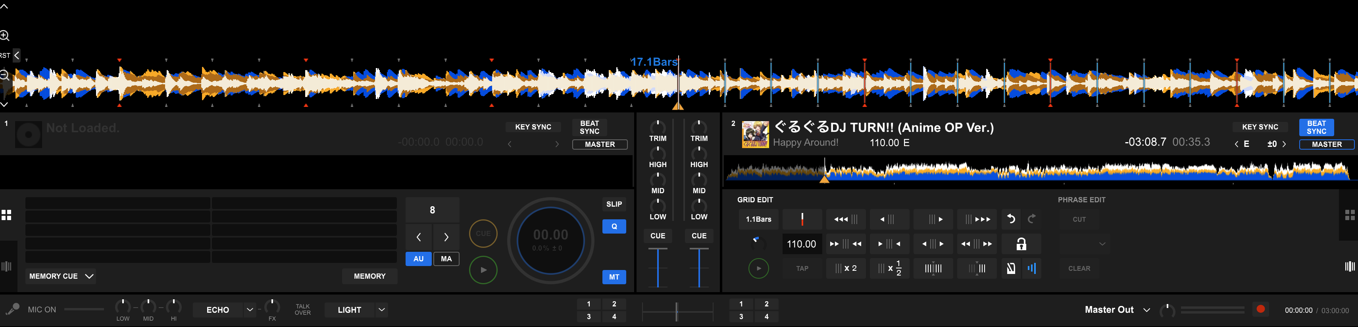1358x327 pixels.
Task: Narrow beat intervals with single inward arrows
Action: (889, 244)
